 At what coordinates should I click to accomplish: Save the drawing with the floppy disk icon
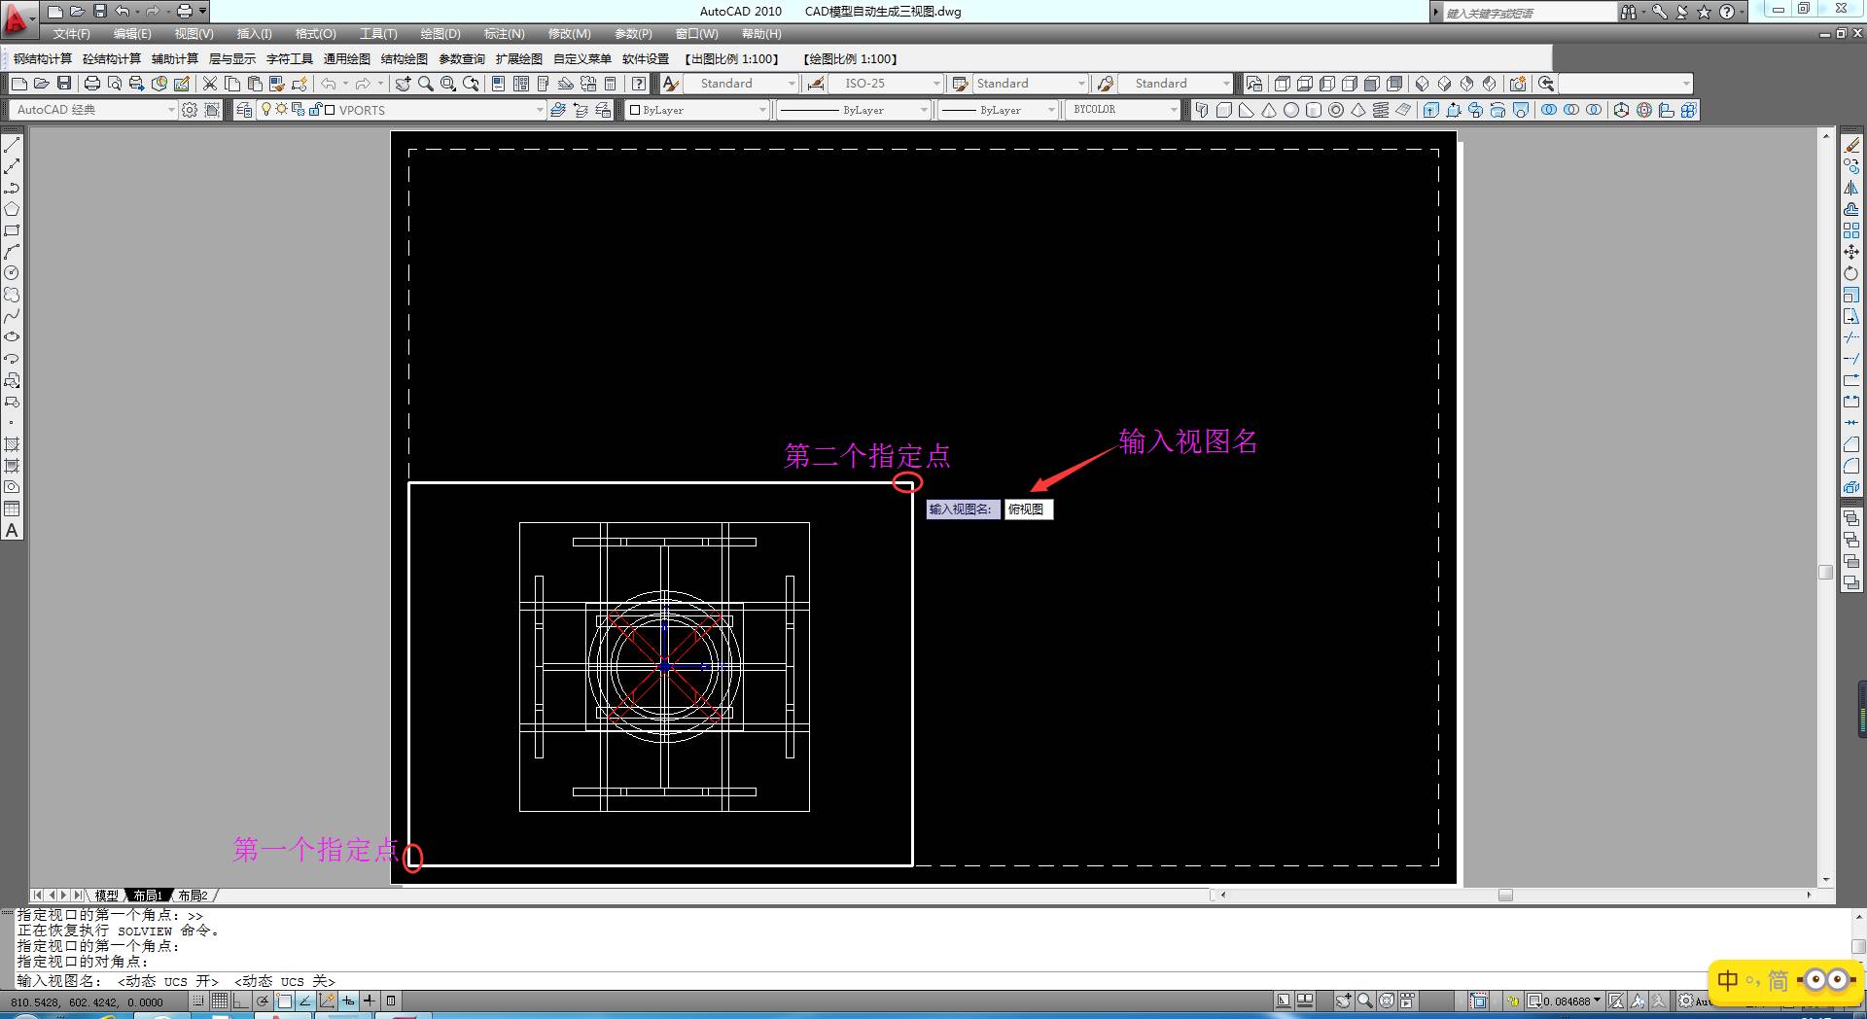(64, 84)
